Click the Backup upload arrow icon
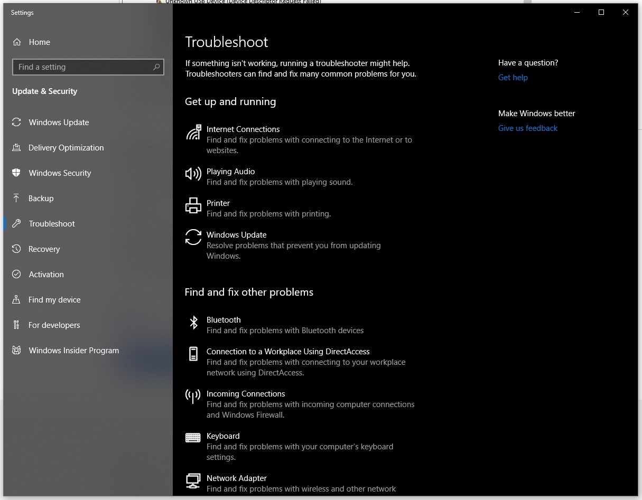 (x=16, y=199)
